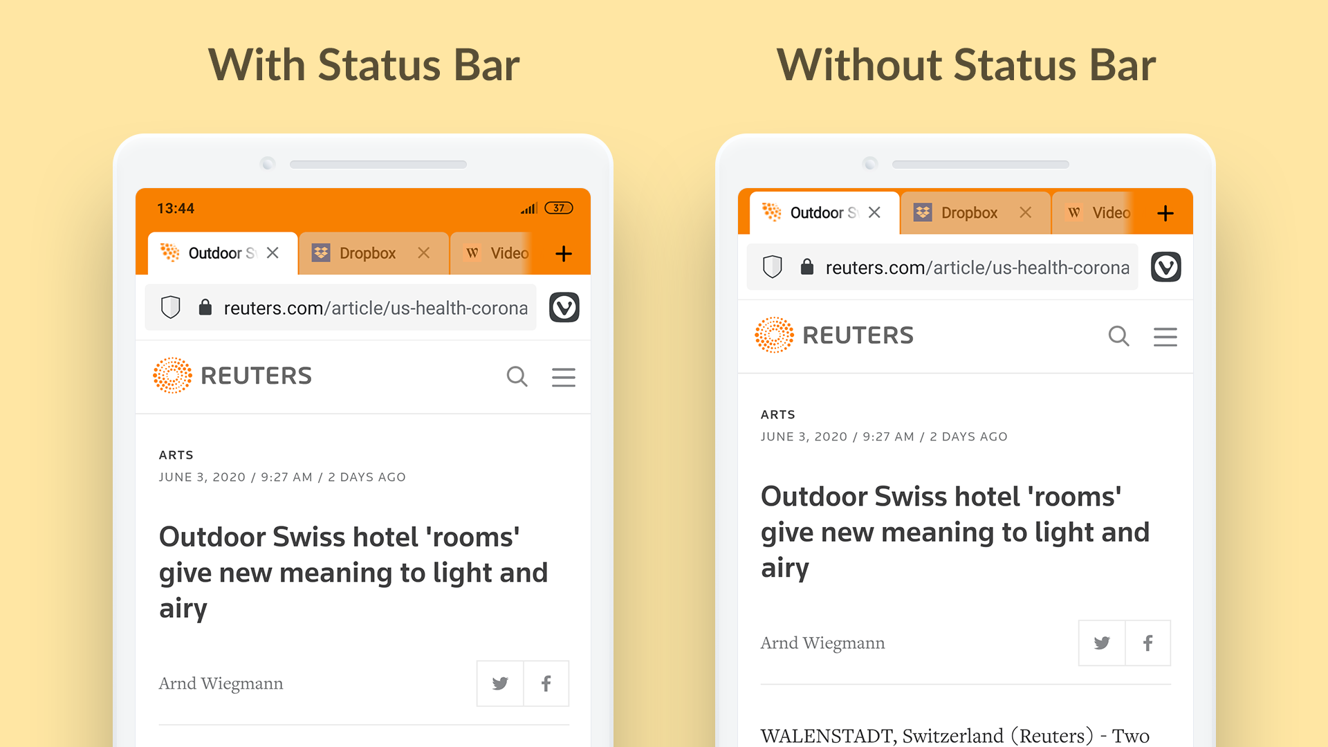Click shield tracker icon in left phone
The image size is (1328, 747).
171,307
